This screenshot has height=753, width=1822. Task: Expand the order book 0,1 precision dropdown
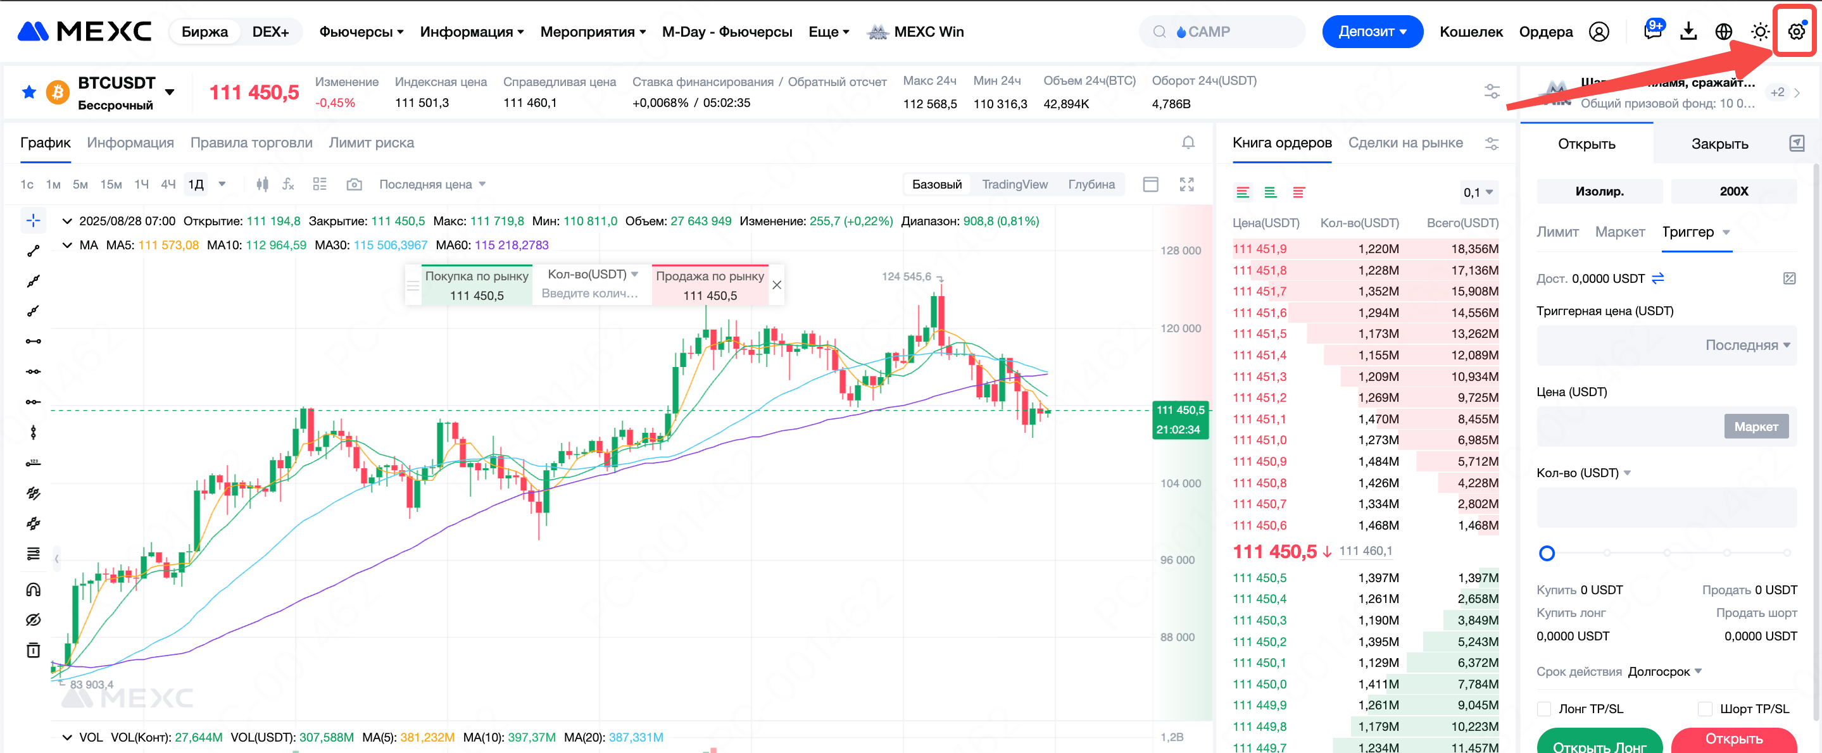click(1478, 192)
